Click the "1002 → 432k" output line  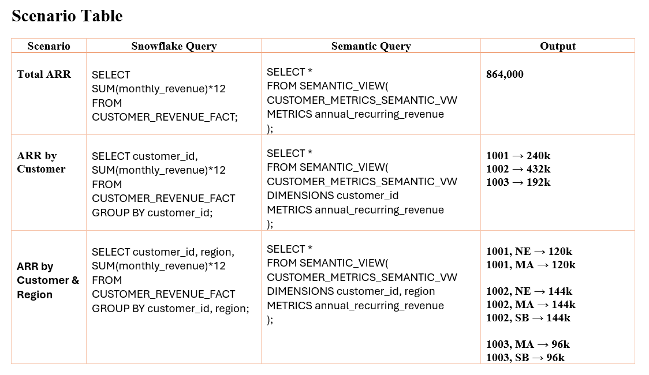tap(518, 169)
